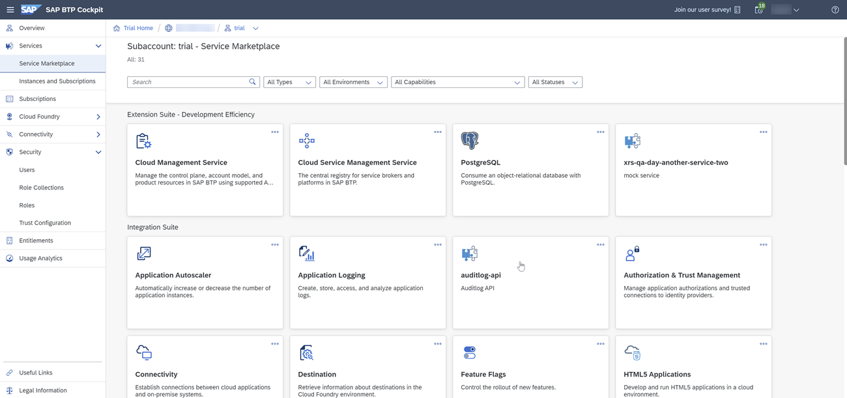This screenshot has width=847, height=398.
Task: Click the Cloud Management Service icon
Action: click(143, 141)
